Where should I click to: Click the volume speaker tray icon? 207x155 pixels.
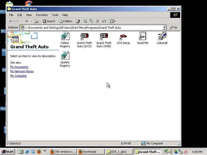[x=171, y=152]
